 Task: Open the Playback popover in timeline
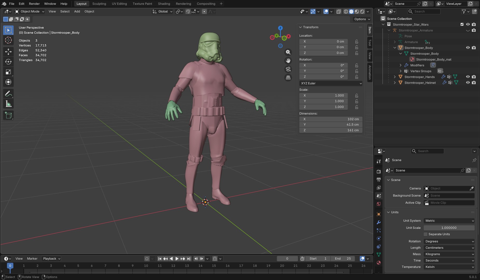click(x=52, y=258)
